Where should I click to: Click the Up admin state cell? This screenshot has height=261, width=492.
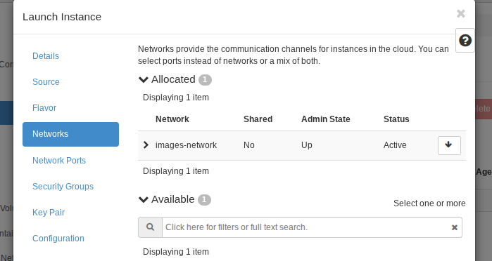point(307,145)
